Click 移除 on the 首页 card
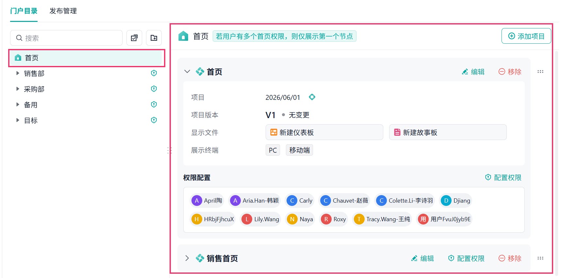Viewport: 562px width, 278px height. pyautogui.click(x=510, y=71)
